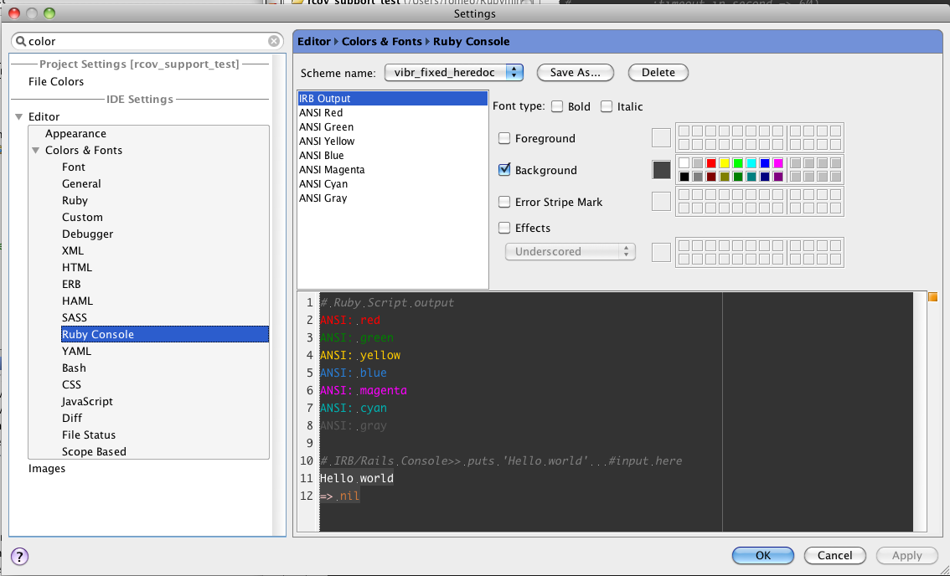This screenshot has height=576, width=950.
Task: Select ANSI Yellow in the attribute list
Action: pos(393,141)
